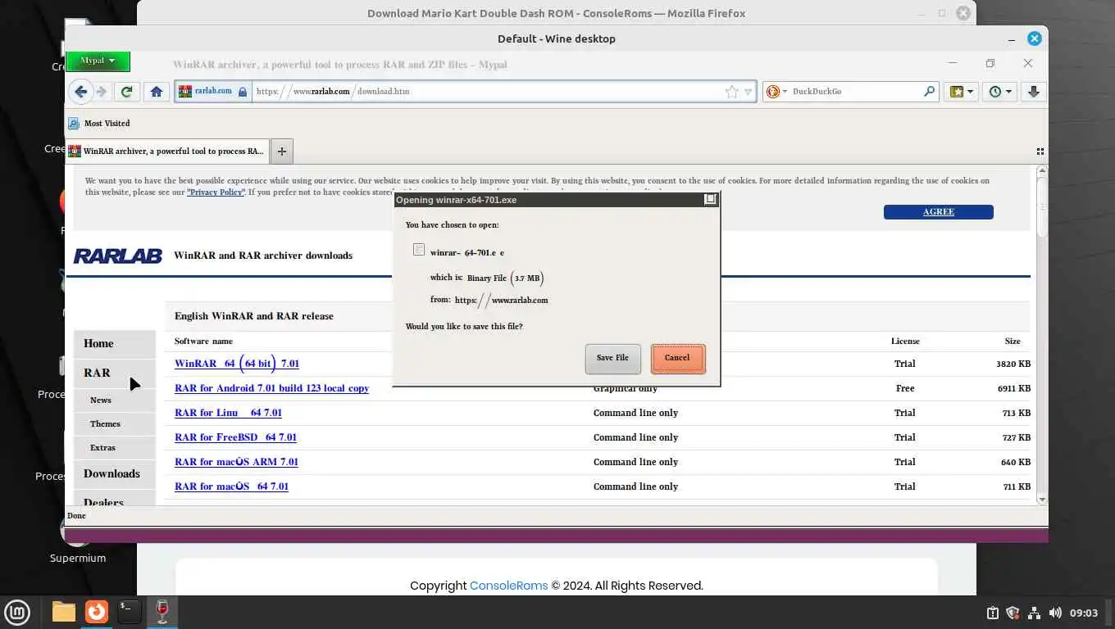The height and width of the screenshot is (629, 1115).
Task: Click the search magnifier icon
Action: [929, 92]
